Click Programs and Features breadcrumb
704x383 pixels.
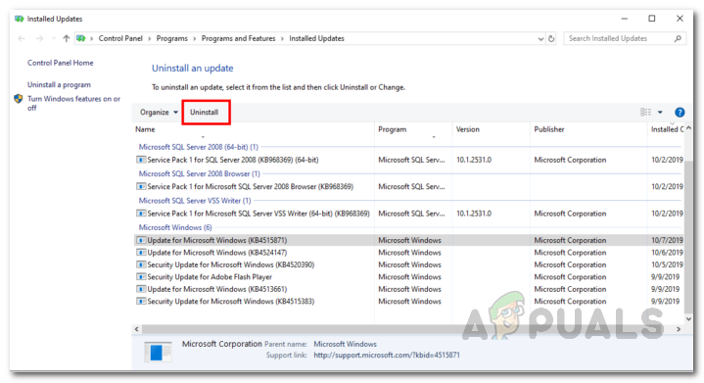238,38
